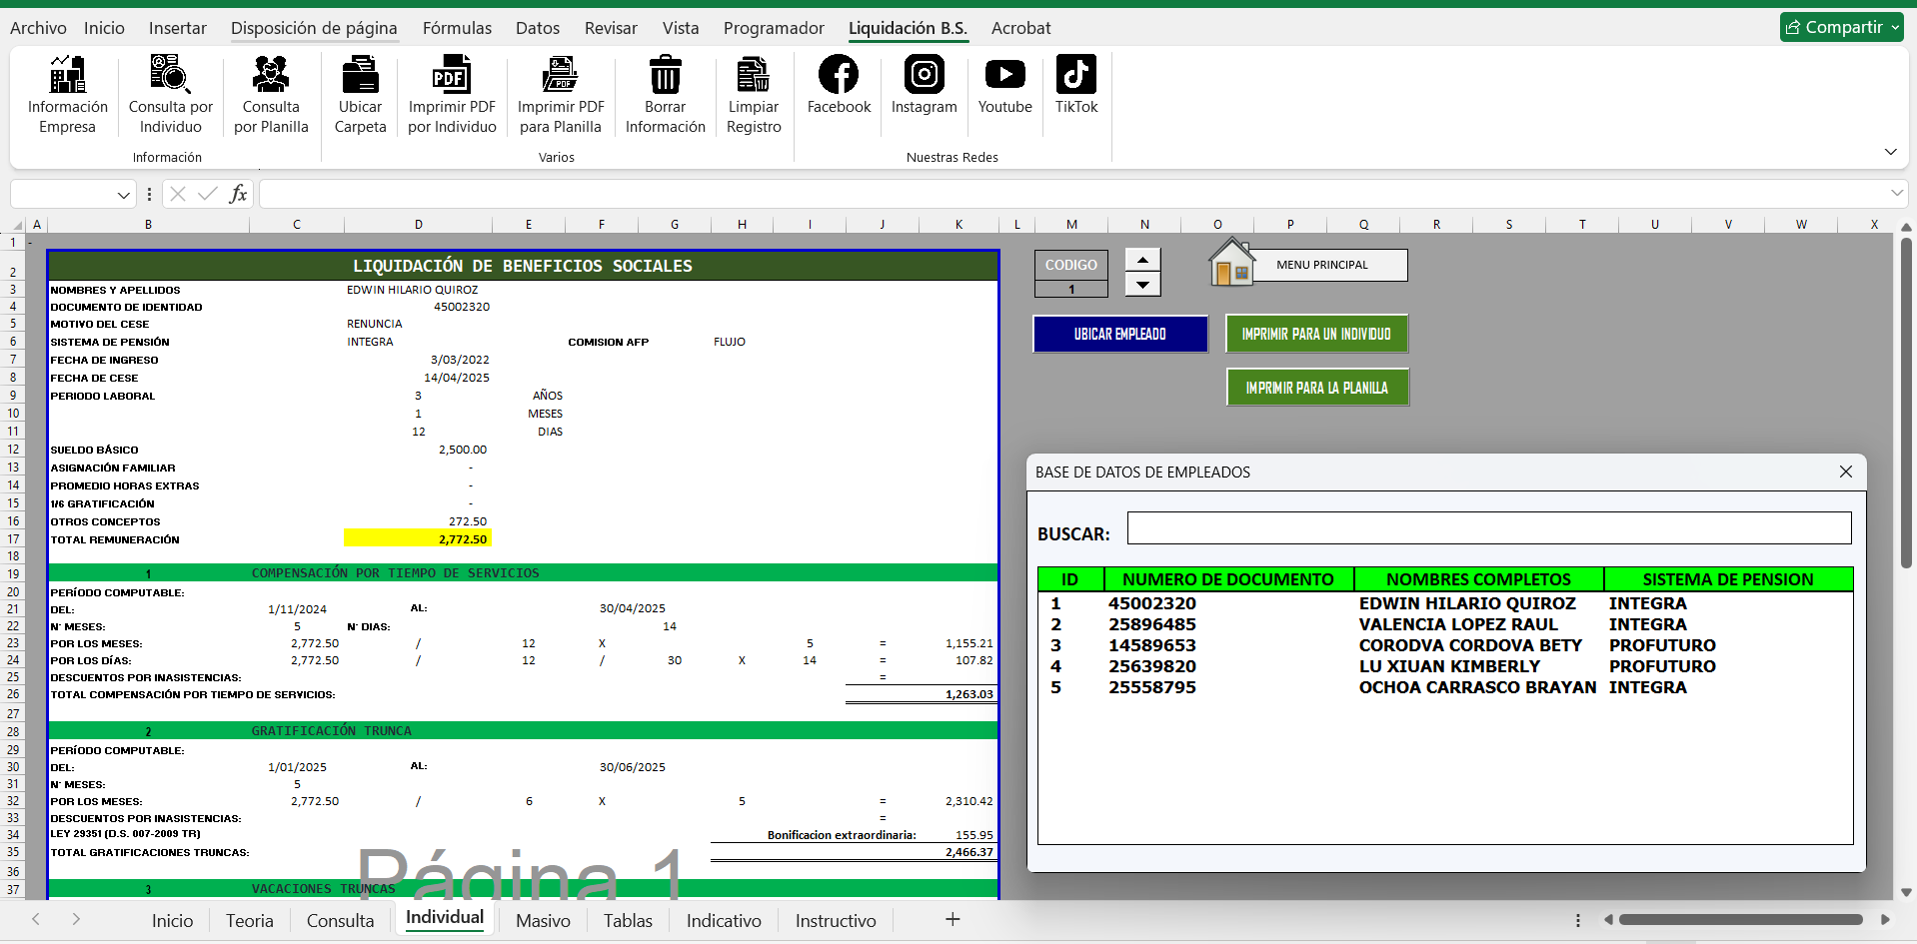Viewport: 1917px width, 944px height.
Task: Decrease CODIGO with spinner down arrow
Action: (x=1142, y=285)
